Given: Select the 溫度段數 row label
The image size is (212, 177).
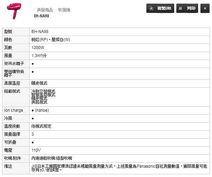Looking at the screenshot, I should tap(12, 126).
